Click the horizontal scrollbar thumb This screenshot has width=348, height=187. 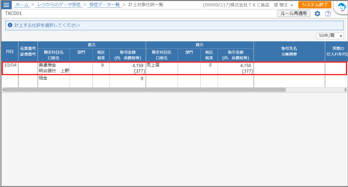click(x=145, y=90)
